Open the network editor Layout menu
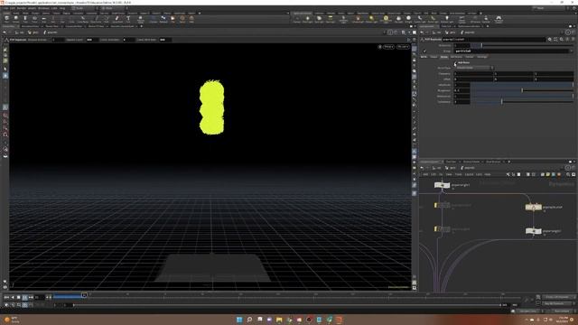The height and width of the screenshot is (325, 578). [x=469, y=174]
